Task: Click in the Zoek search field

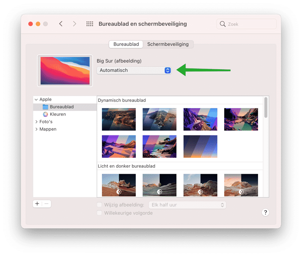Action: pos(247,24)
